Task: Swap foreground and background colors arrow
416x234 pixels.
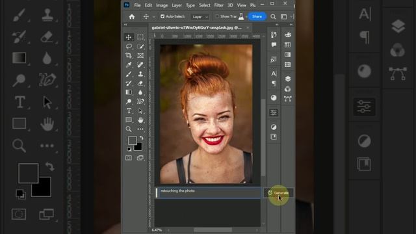Action: (x=142, y=138)
